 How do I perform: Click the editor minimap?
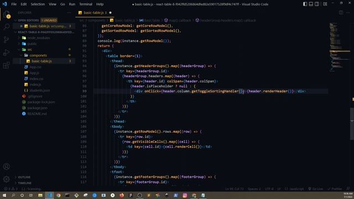click(340, 48)
